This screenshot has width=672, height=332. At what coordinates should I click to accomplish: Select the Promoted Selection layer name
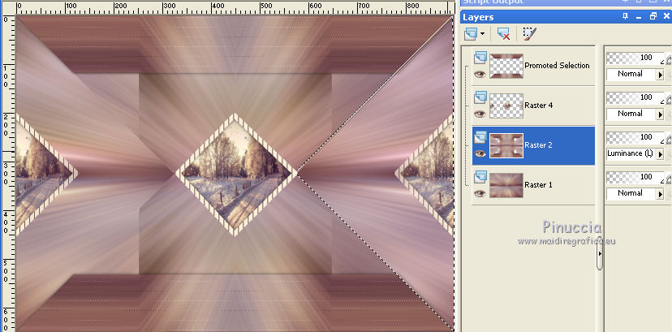557,66
